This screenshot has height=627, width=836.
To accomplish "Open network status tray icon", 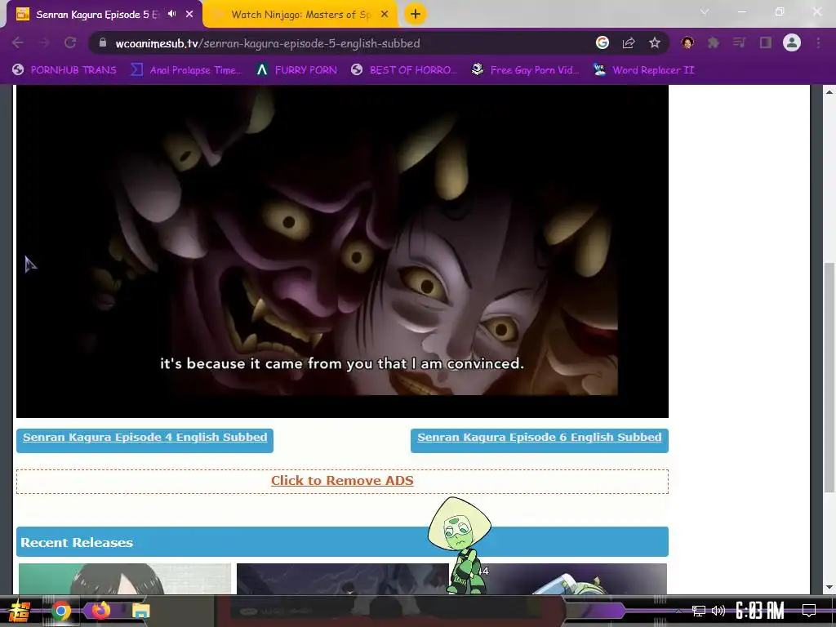I will tap(699, 611).
